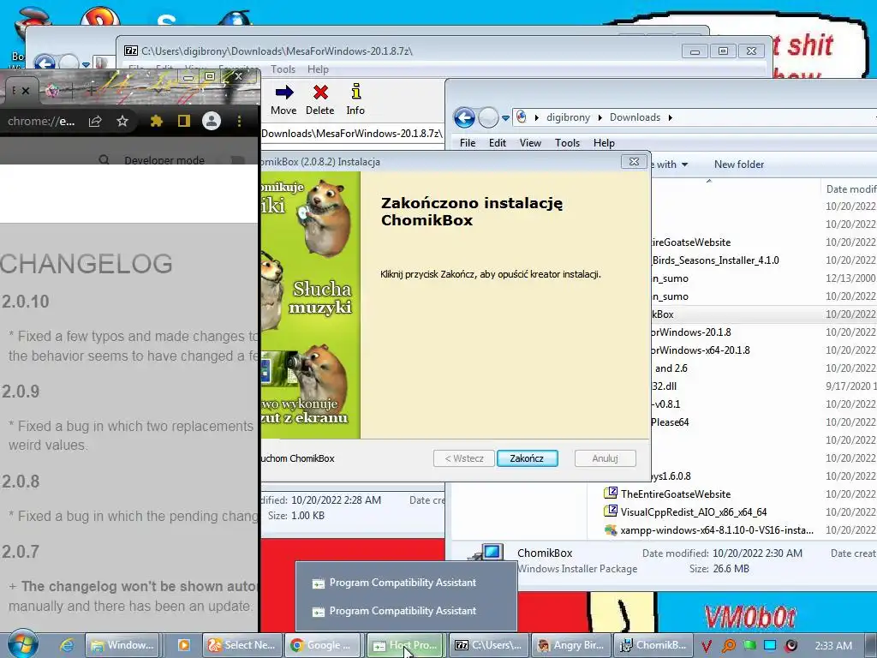Open Help menu in 7-Zip window

pos(318,69)
